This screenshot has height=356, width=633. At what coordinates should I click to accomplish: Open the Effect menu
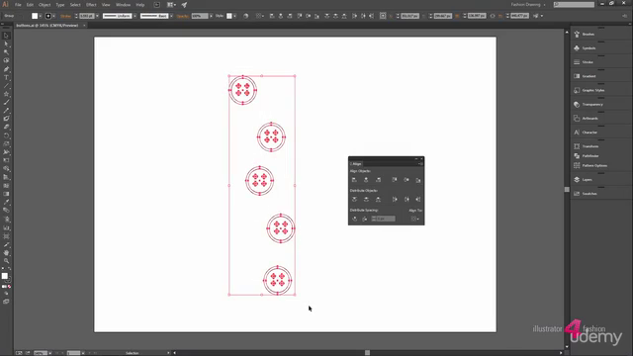91,5
